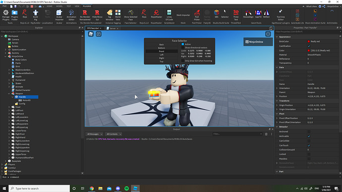Viewport: 342px width, 192px height.
Task: Collapse the Appearance properties section
Action: click(277, 37)
